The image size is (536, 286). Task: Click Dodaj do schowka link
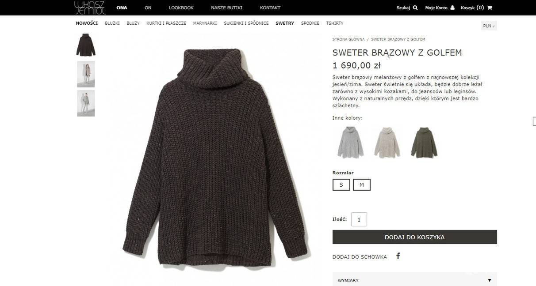pyautogui.click(x=360, y=257)
